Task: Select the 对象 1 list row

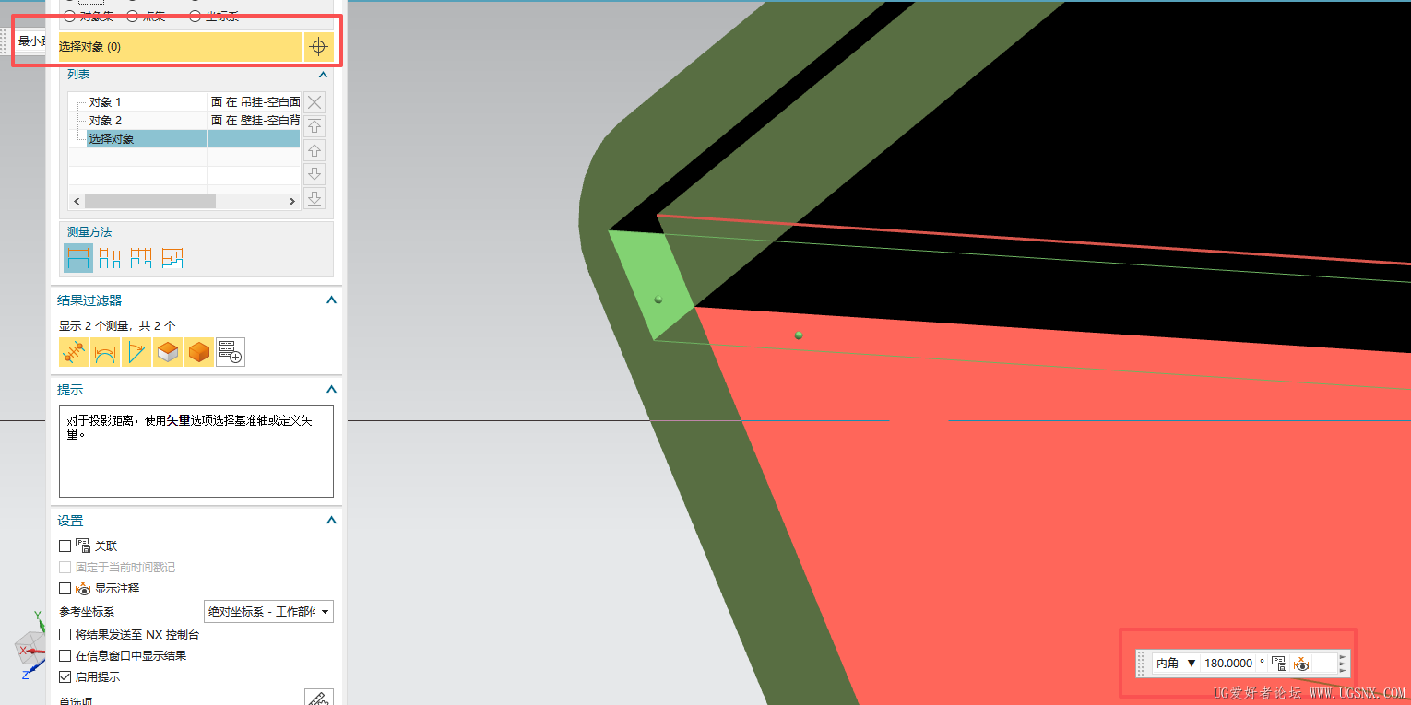Action: coord(184,102)
